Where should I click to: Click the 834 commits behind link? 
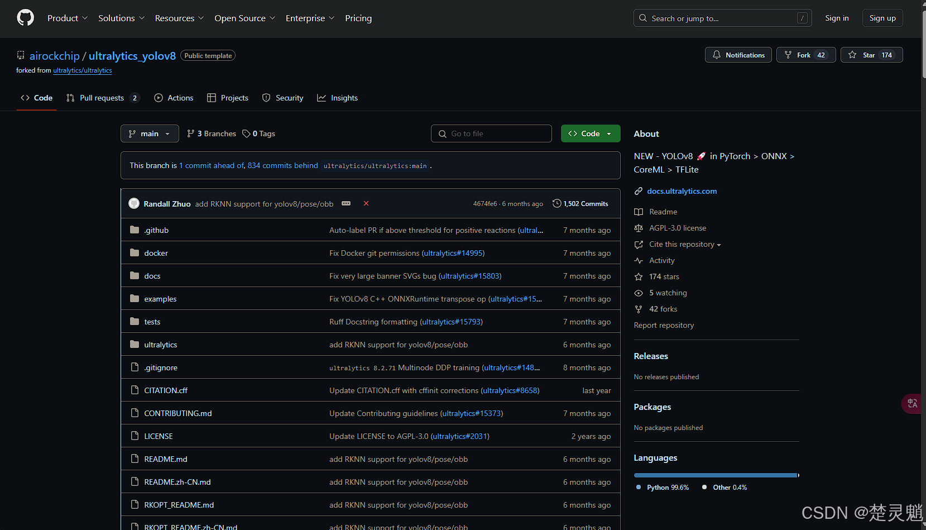coord(282,165)
